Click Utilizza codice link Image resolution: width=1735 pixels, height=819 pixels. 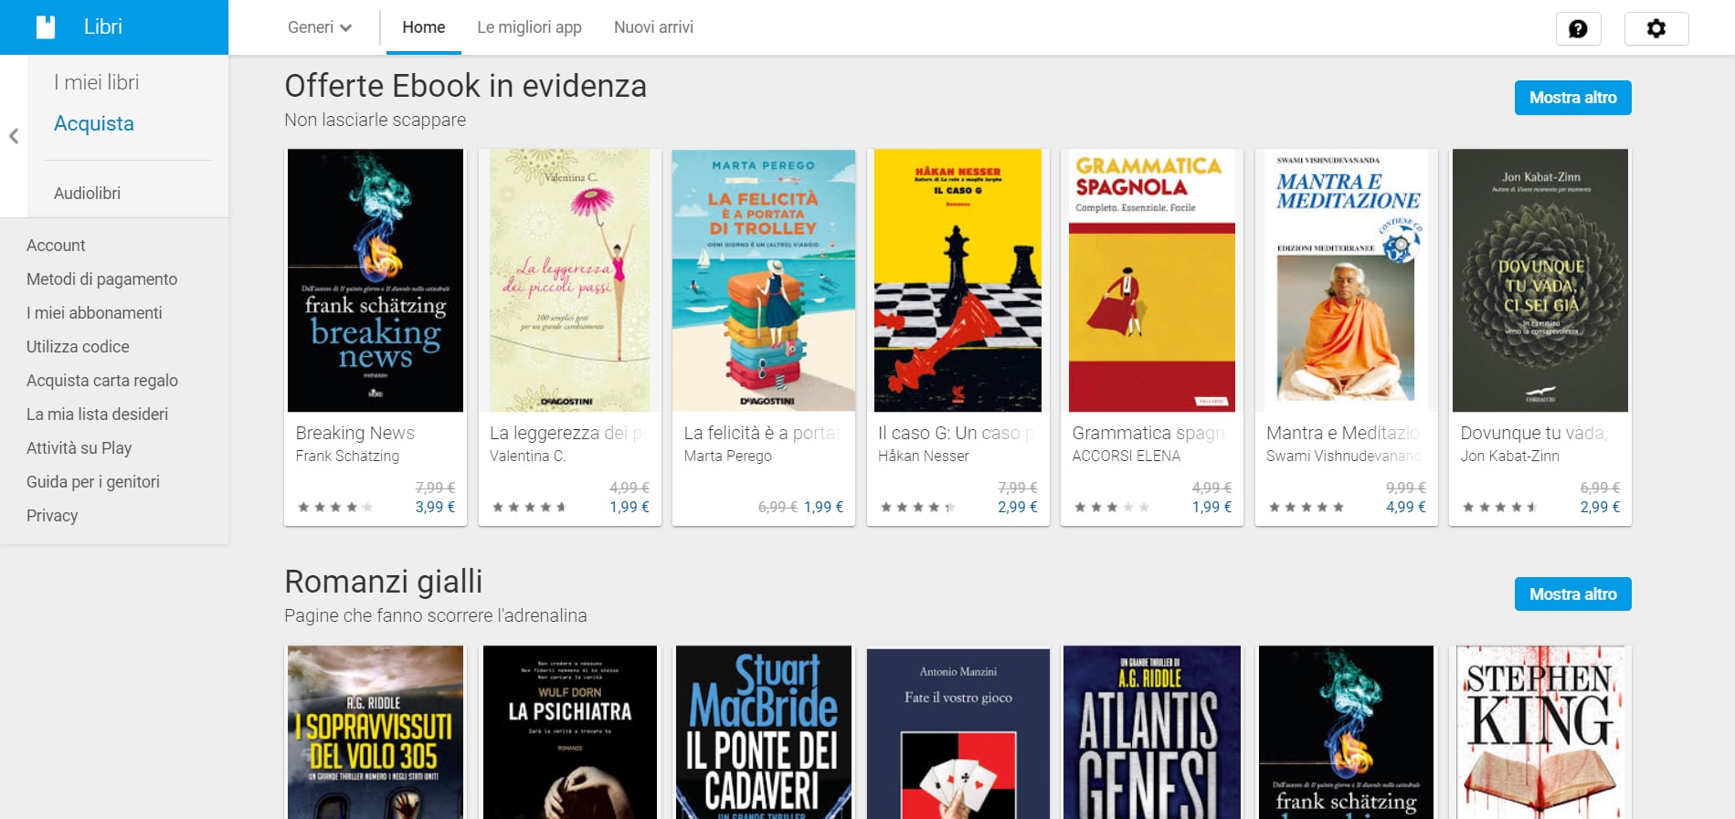point(78,347)
